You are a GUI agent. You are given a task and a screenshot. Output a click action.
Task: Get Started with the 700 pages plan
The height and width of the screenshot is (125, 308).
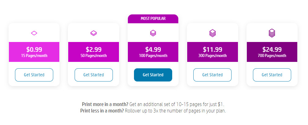pos(272,75)
